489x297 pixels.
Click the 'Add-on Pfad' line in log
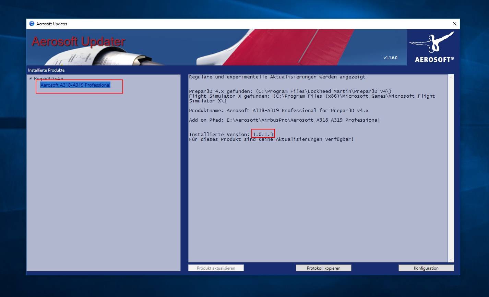[x=284, y=120]
